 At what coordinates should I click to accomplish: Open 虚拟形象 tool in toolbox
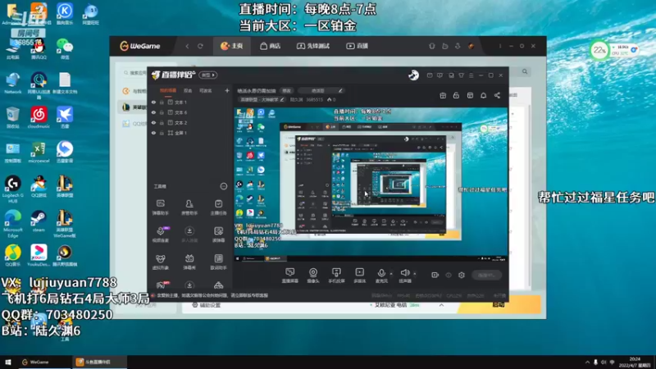tap(160, 262)
